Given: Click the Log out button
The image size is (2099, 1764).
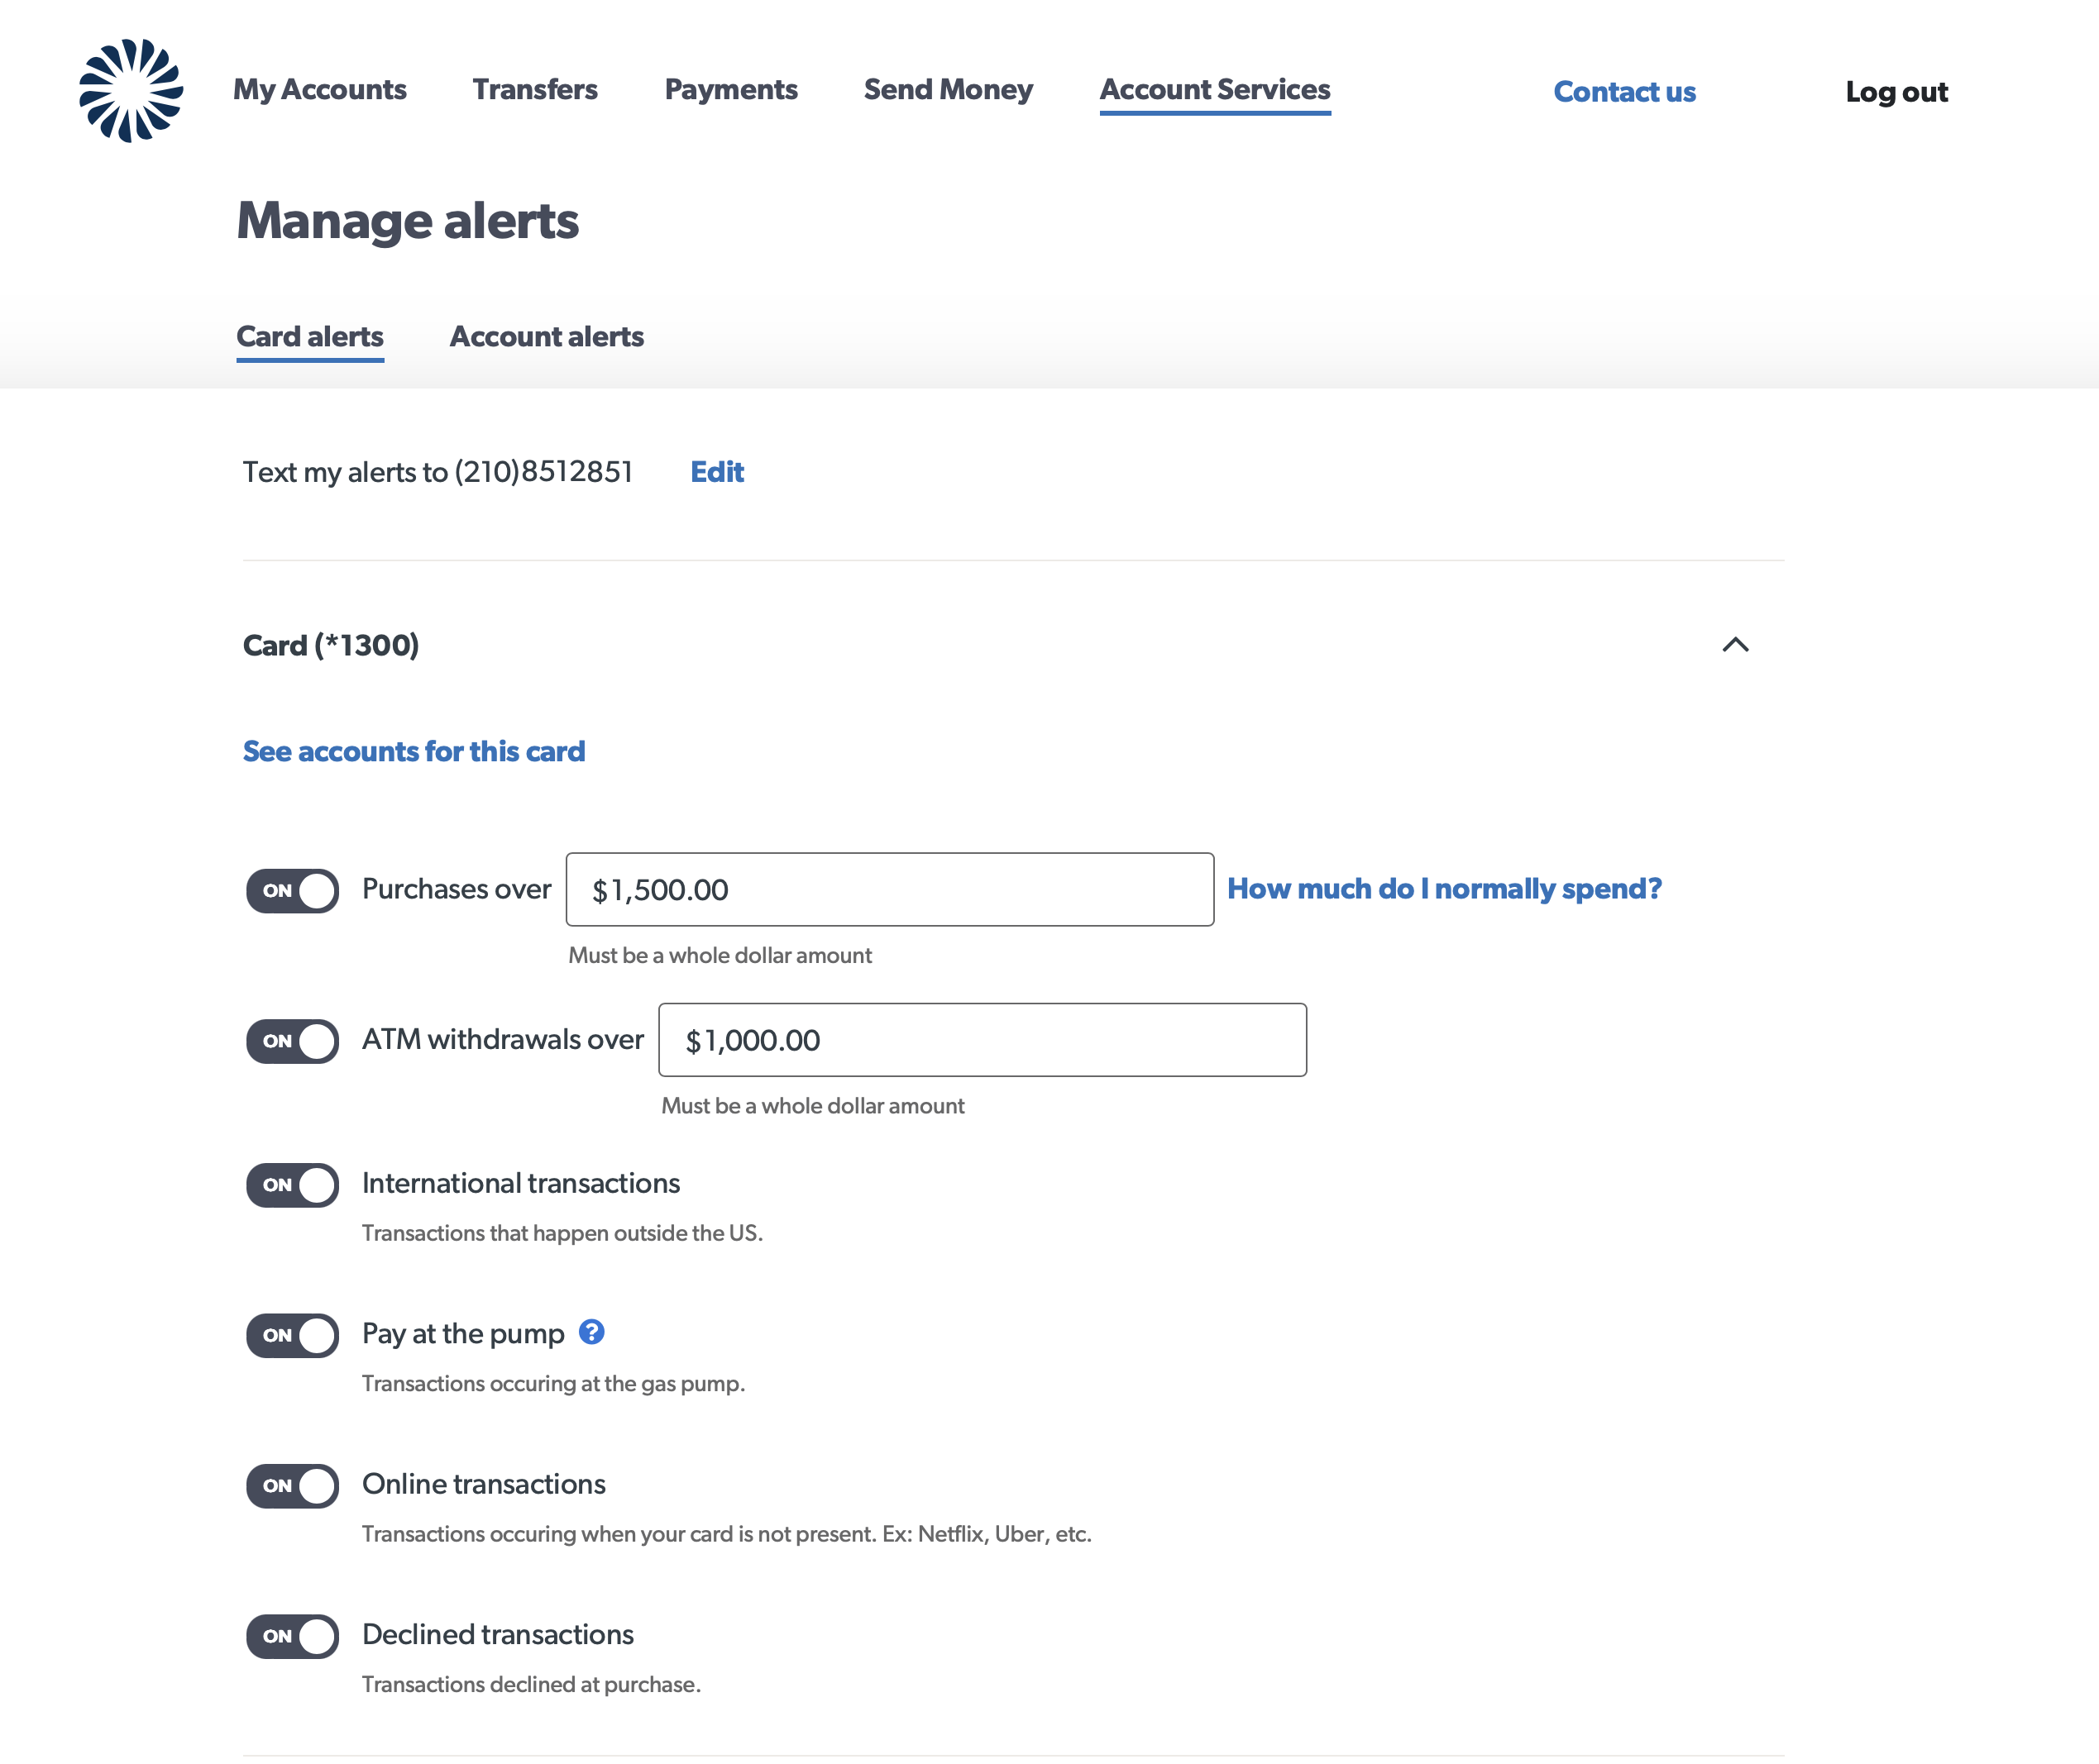Looking at the screenshot, I should (x=1896, y=92).
